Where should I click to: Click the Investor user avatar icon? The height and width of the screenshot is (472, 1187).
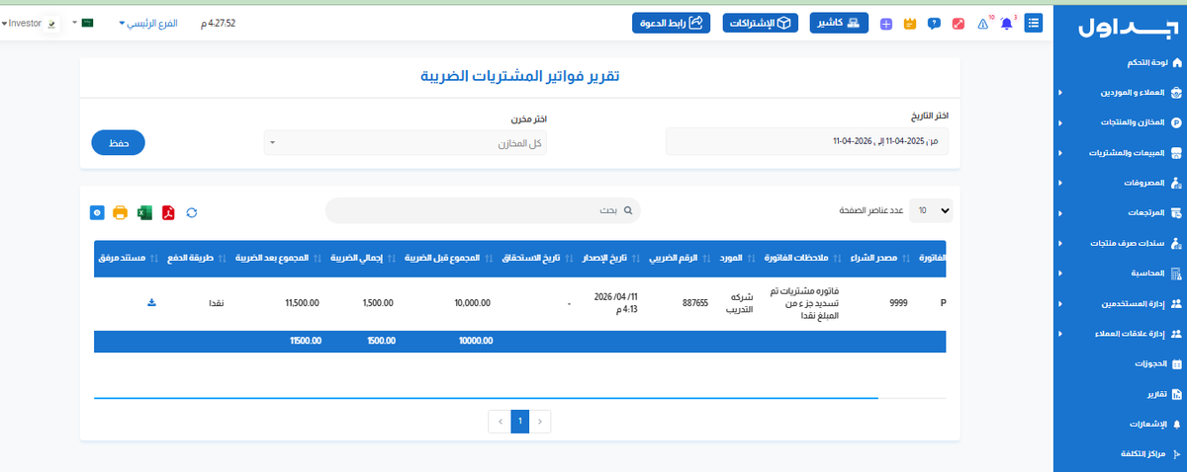coord(51,23)
